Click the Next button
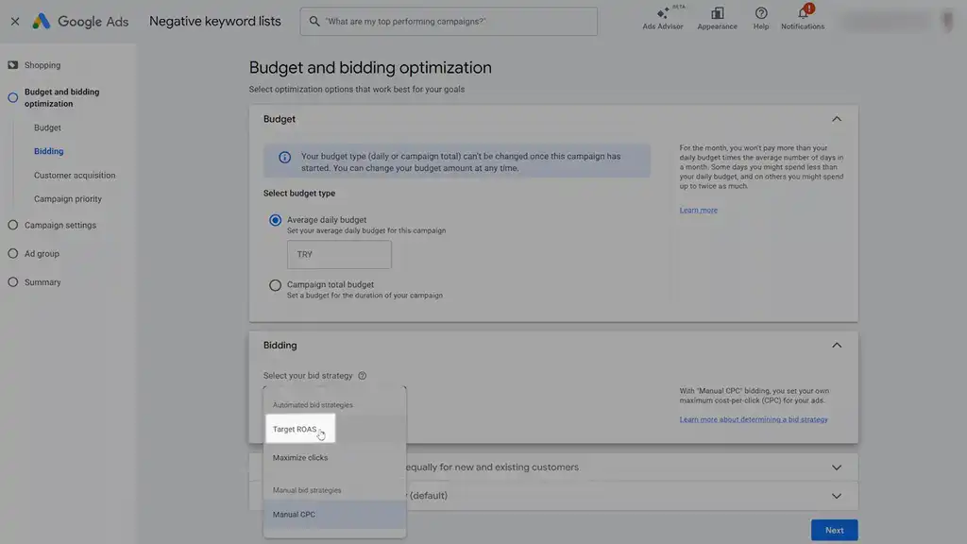This screenshot has width=967, height=544. pyautogui.click(x=835, y=531)
